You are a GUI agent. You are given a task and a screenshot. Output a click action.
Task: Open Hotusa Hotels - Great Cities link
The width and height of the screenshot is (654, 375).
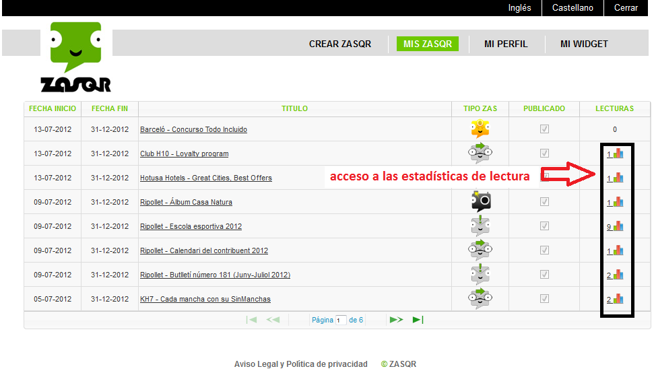pos(205,178)
